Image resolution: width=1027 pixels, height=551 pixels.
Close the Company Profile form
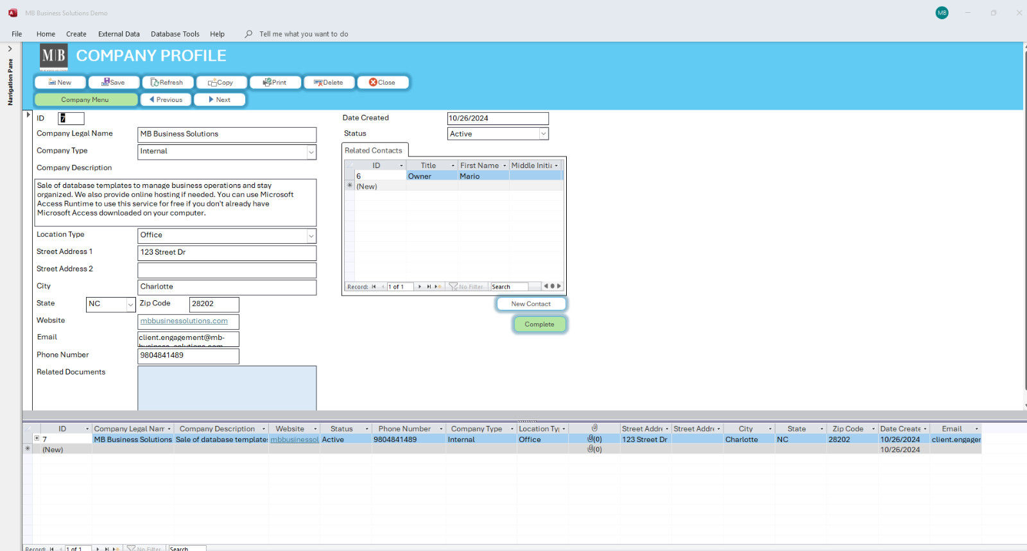coord(383,82)
